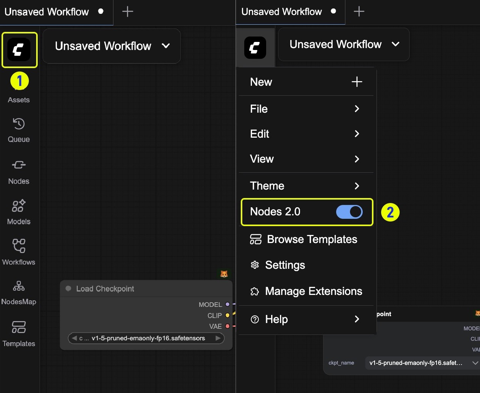Expand the File menu entry
This screenshot has height=393, width=480.
306,109
